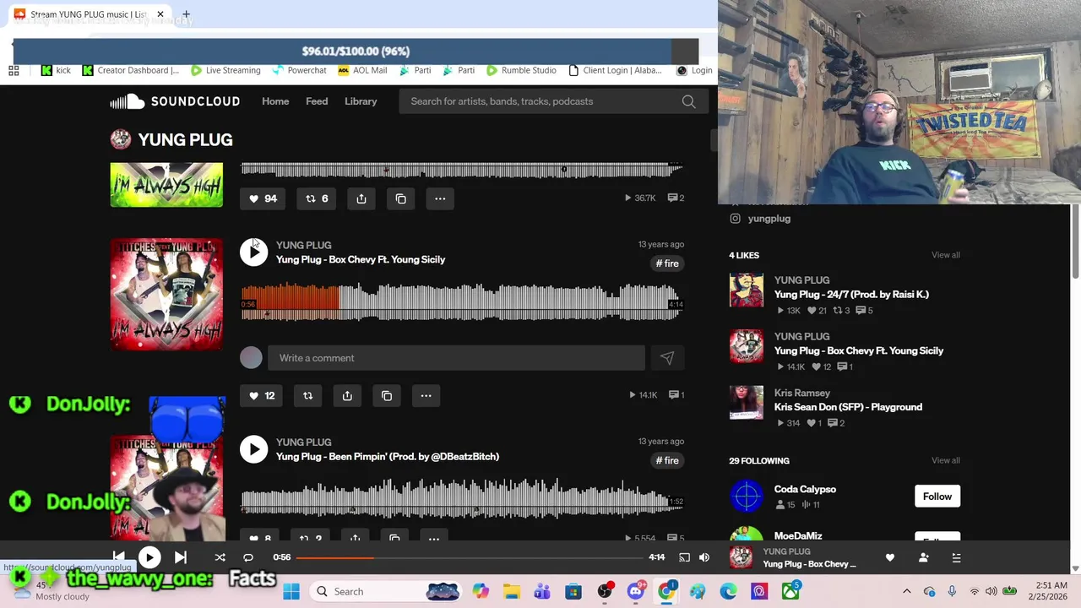The width and height of the screenshot is (1081, 608).
Task: Play the Box Chevy Ft. Young Sicily track
Action: tap(253, 252)
